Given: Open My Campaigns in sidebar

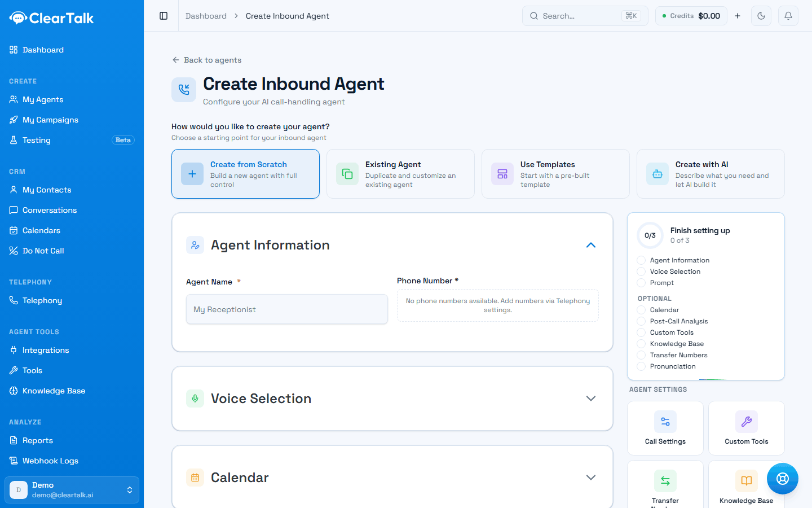Looking at the screenshot, I should tap(72, 120).
